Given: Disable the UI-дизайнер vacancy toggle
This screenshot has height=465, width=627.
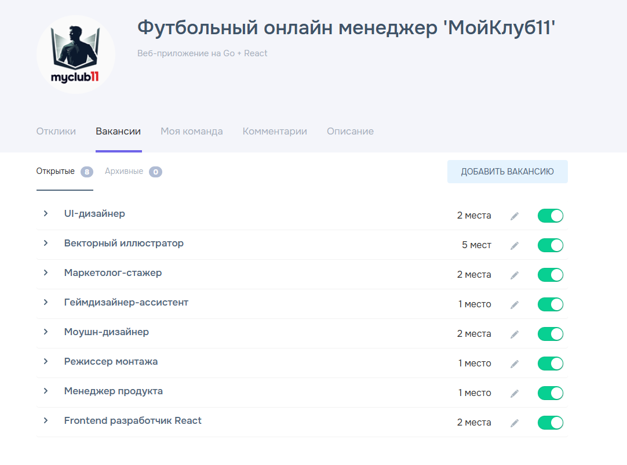Looking at the screenshot, I should (550, 216).
